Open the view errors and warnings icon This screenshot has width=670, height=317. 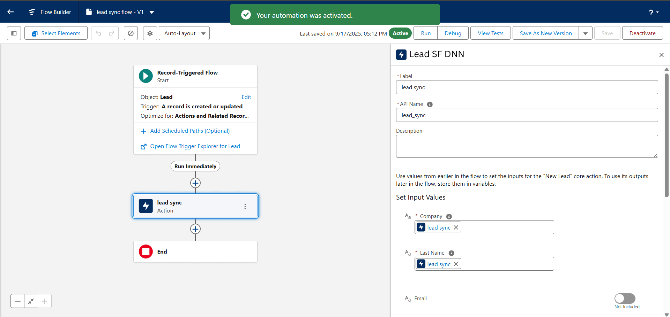(x=131, y=33)
